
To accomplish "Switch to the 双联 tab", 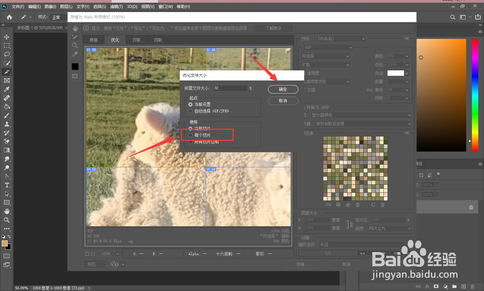I will 136,40.
